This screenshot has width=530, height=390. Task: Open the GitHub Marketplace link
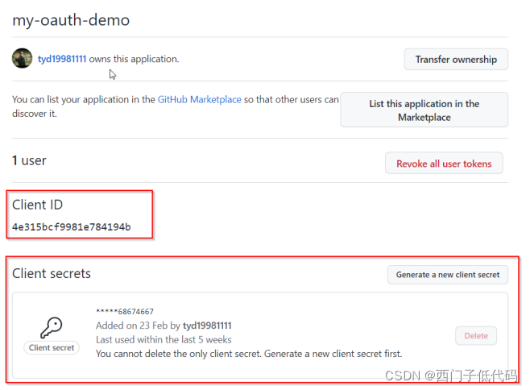tap(200, 99)
